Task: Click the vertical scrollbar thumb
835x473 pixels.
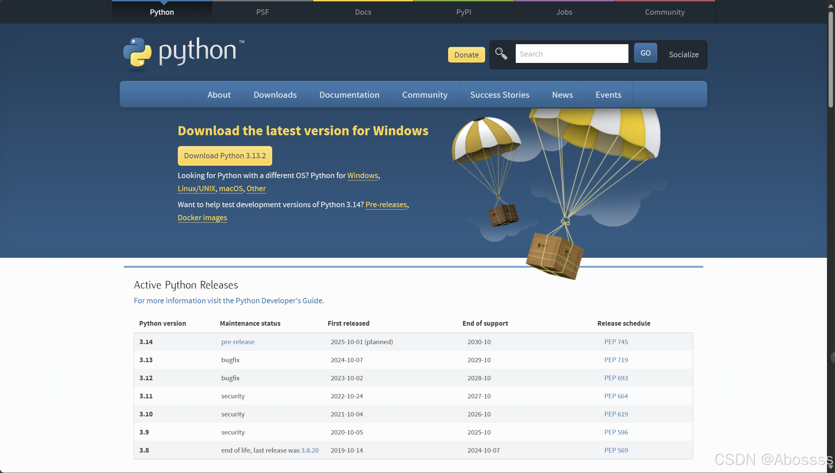Action: [x=831, y=60]
